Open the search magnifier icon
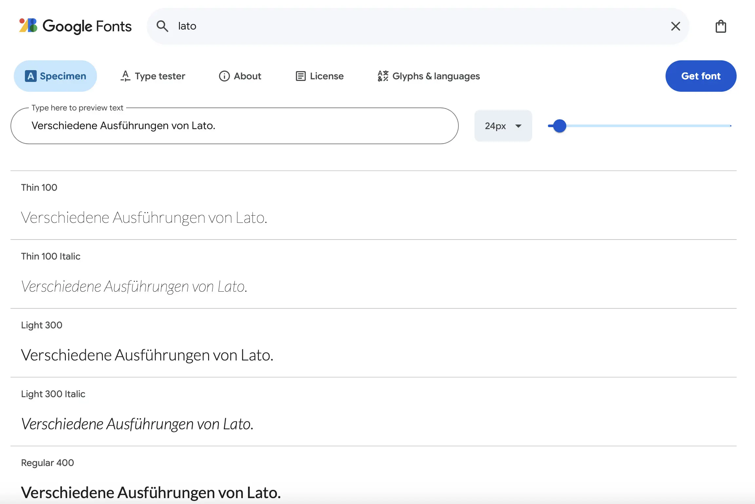The width and height of the screenshot is (755, 504). coord(163,26)
